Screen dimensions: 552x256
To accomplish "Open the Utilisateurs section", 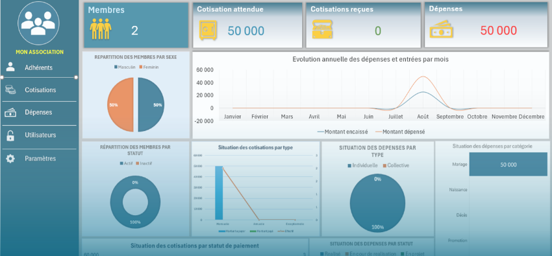I will pos(40,135).
